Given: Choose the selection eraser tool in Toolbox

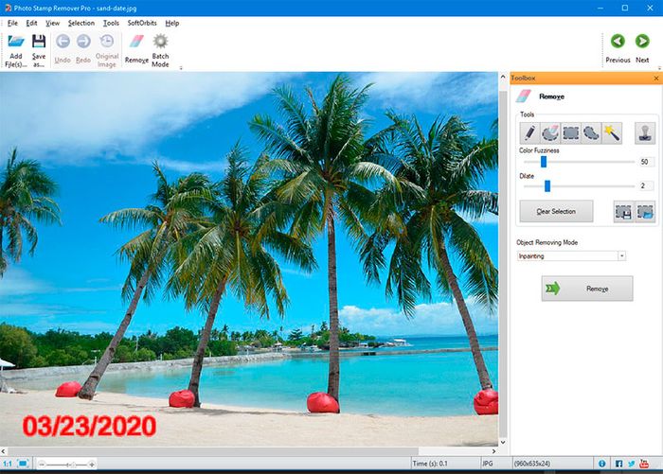Looking at the screenshot, I should point(550,132).
